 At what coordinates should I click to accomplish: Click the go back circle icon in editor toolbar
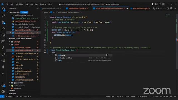click(158, 9)
